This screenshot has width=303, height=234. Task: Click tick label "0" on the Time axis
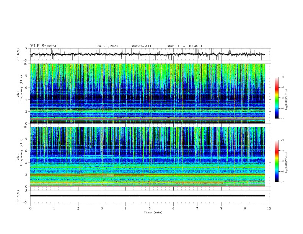click(30, 208)
